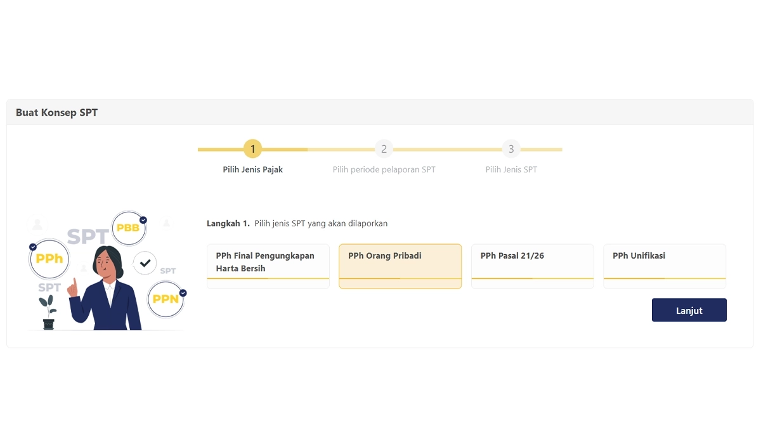Go to step 1 circle in the stepper
Image resolution: width=761 pixels, height=428 pixels.
pos(252,149)
